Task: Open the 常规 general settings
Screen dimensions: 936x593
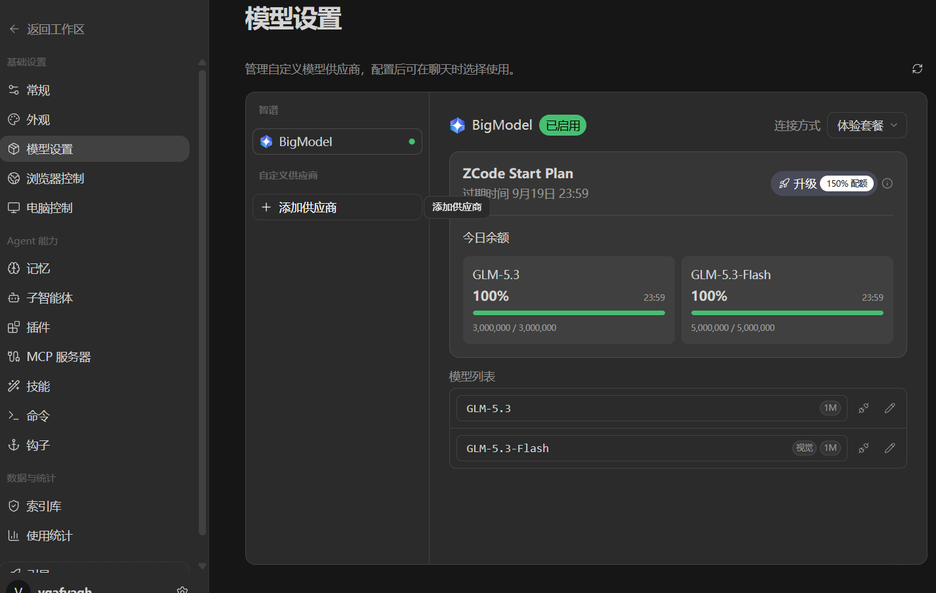Action: [x=95, y=90]
